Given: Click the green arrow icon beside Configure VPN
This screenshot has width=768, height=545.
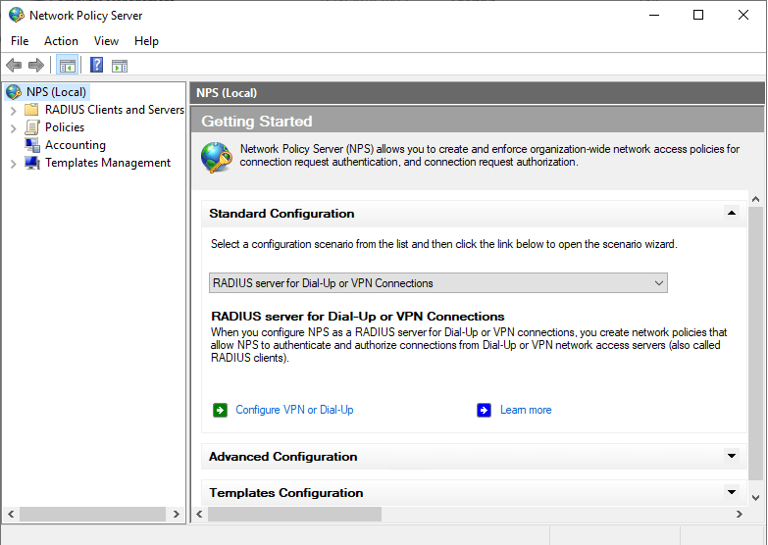Looking at the screenshot, I should tap(220, 410).
